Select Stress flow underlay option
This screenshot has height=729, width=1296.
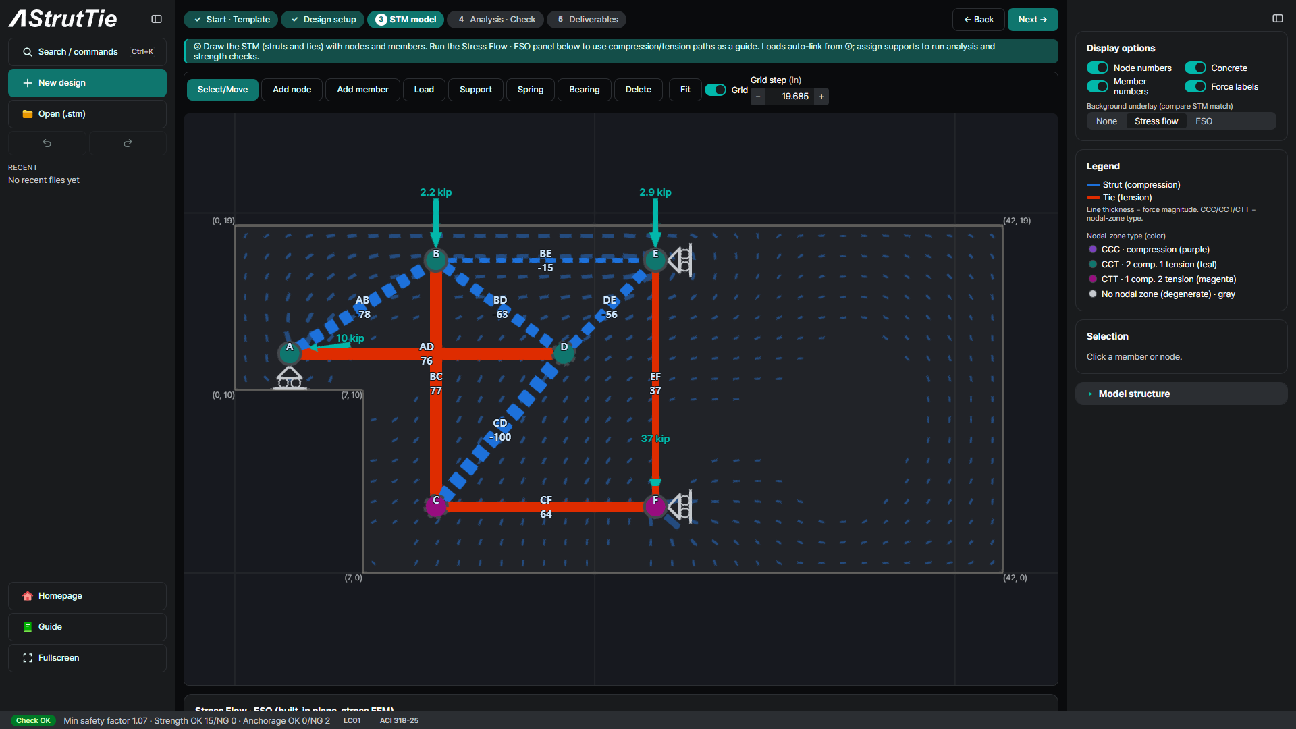point(1156,122)
